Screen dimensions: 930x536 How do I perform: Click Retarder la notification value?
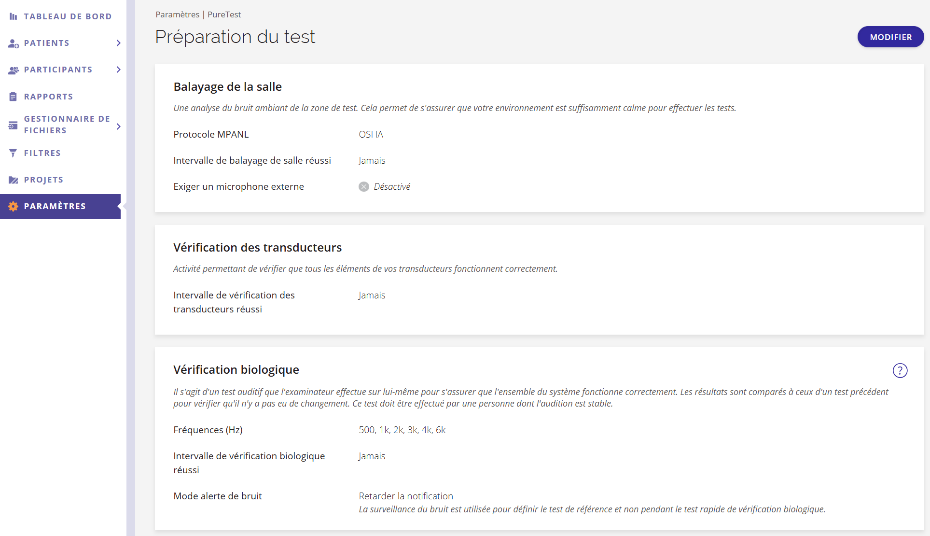coord(406,496)
